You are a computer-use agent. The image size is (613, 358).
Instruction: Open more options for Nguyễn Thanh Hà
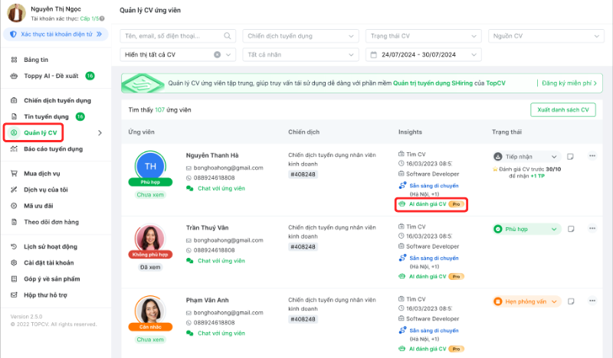pos(592,156)
